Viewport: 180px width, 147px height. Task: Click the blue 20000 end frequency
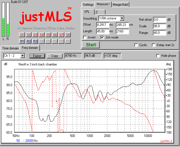29,141
